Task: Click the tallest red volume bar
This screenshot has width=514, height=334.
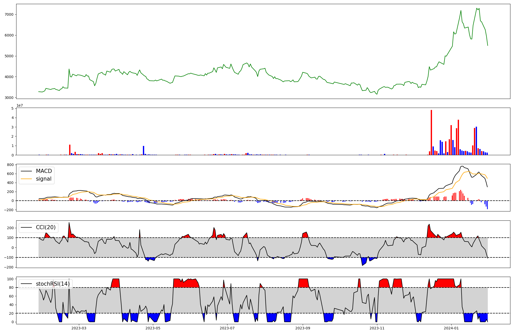Action: pyautogui.click(x=431, y=133)
